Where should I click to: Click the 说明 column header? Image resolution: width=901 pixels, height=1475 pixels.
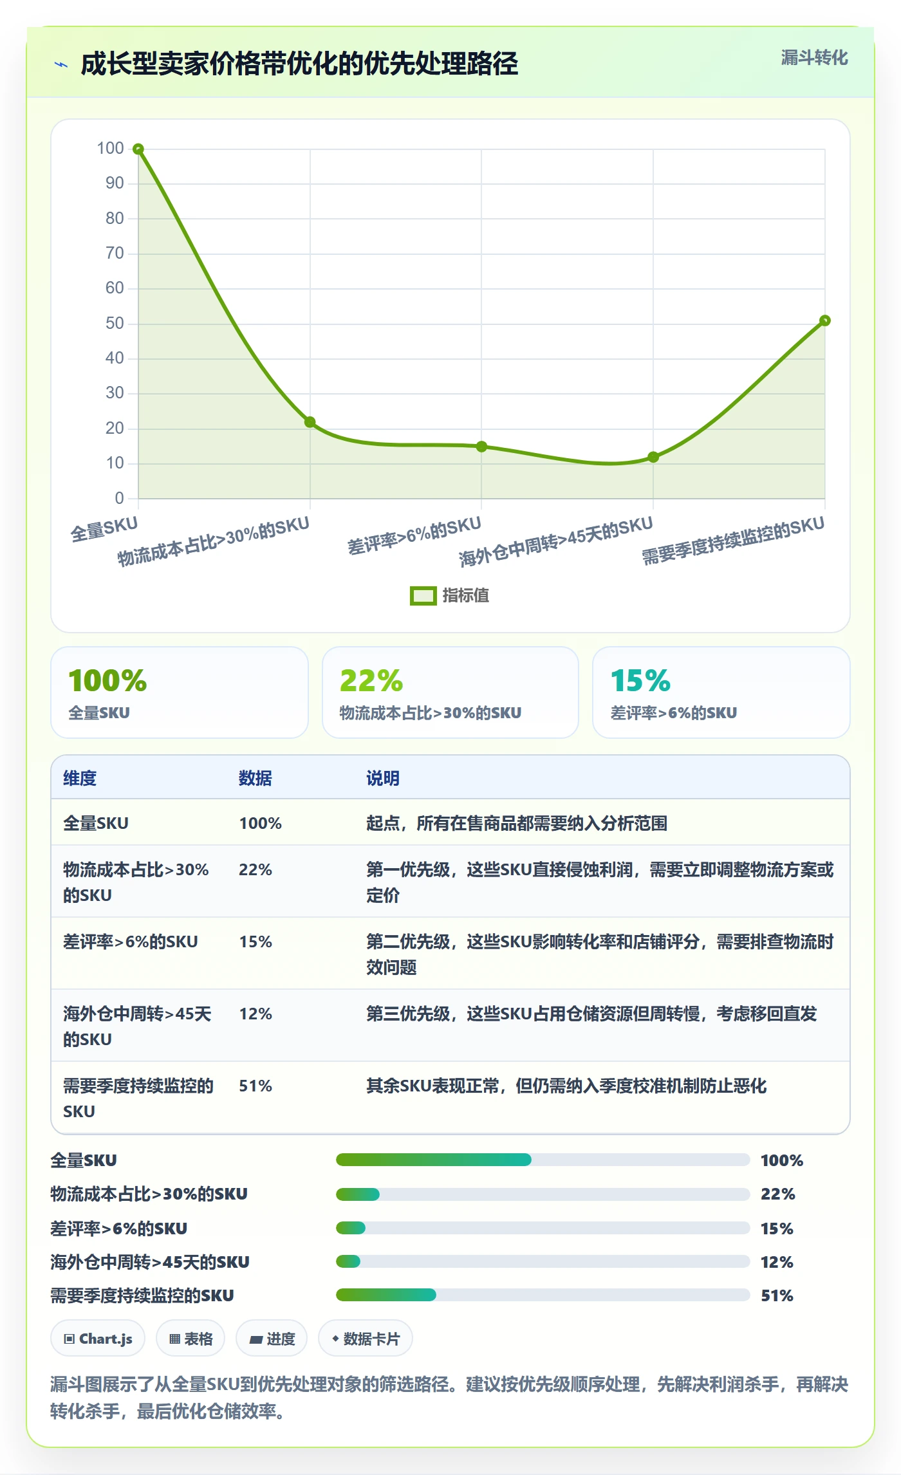(x=383, y=778)
